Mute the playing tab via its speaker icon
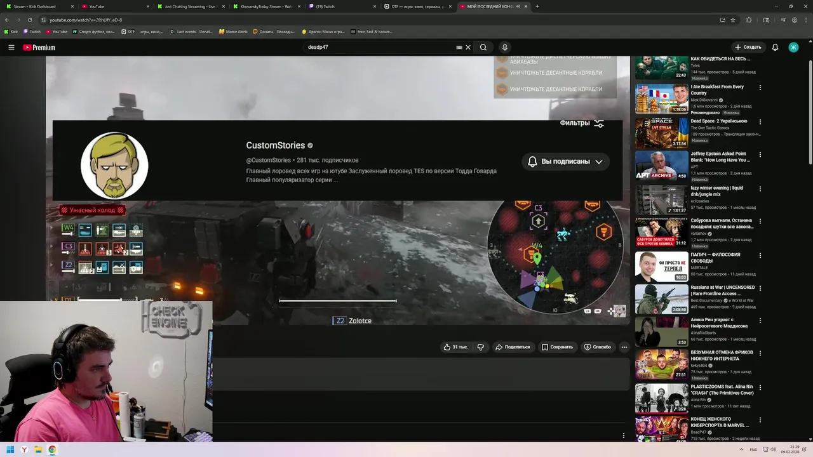This screenshot has height=457, width=813. [x=518, y=6]
